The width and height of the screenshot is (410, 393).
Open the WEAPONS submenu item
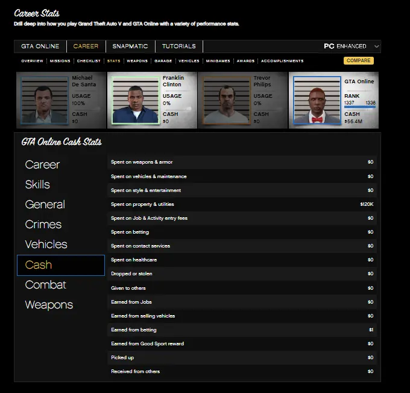[137, 61]
